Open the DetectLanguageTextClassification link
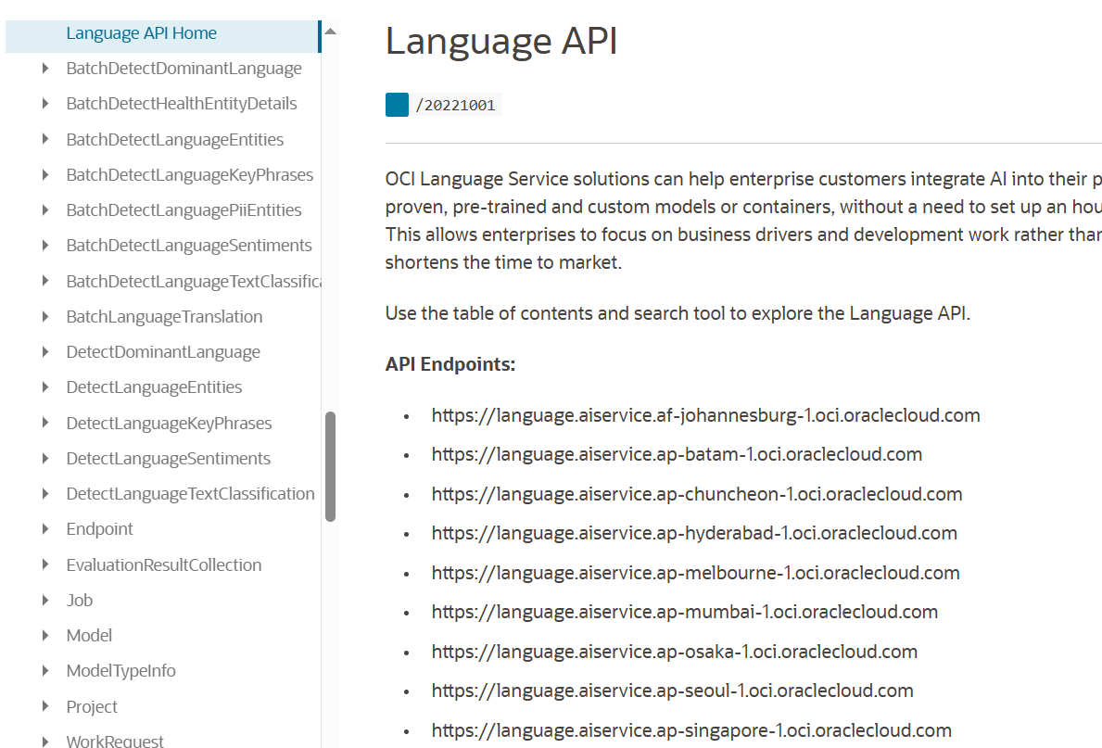1102x748 pixels. [x=190, y=493]
